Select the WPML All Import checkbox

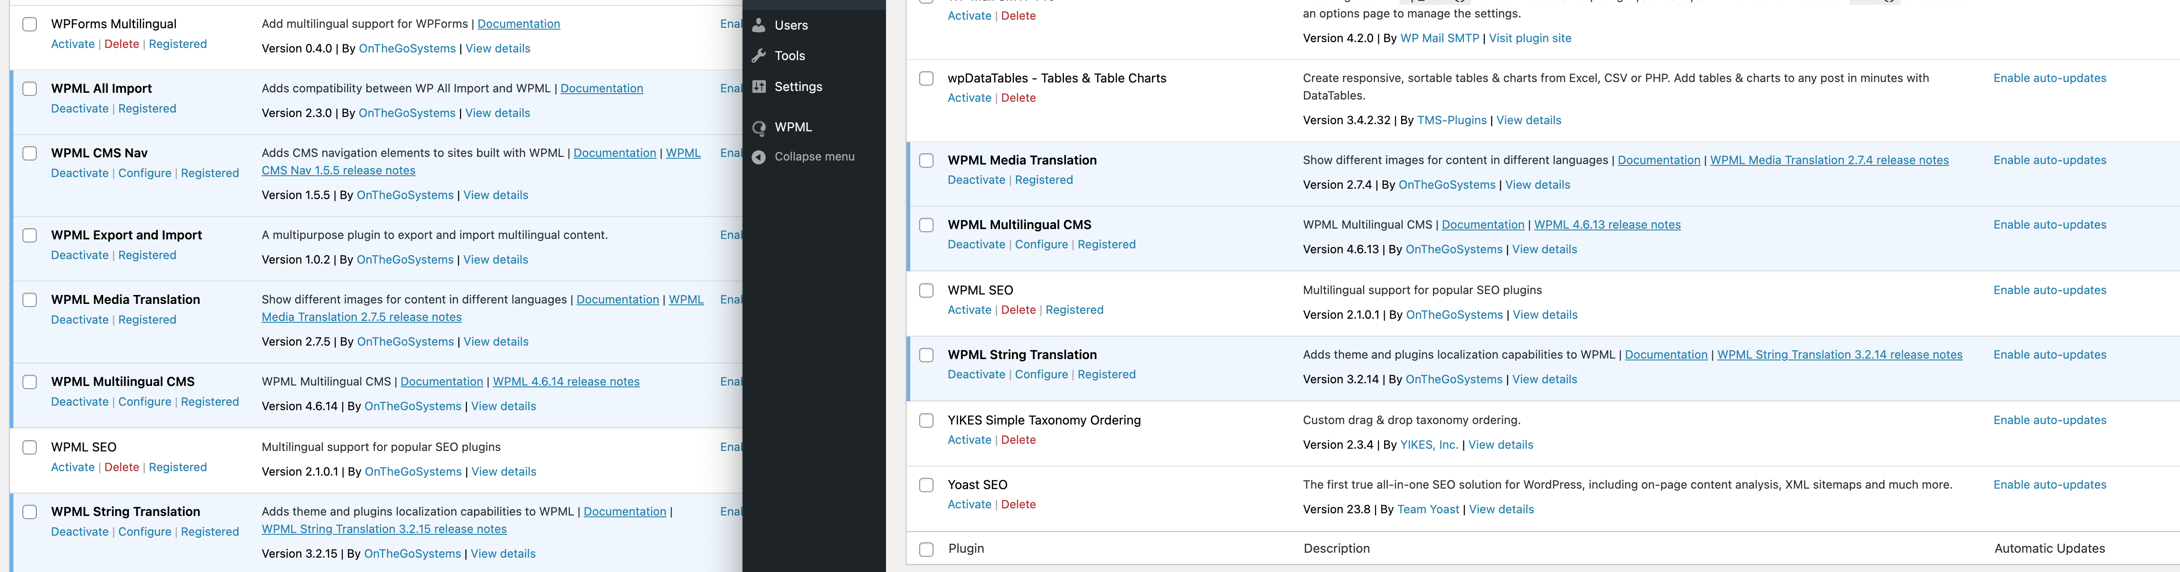click(30, 89)
